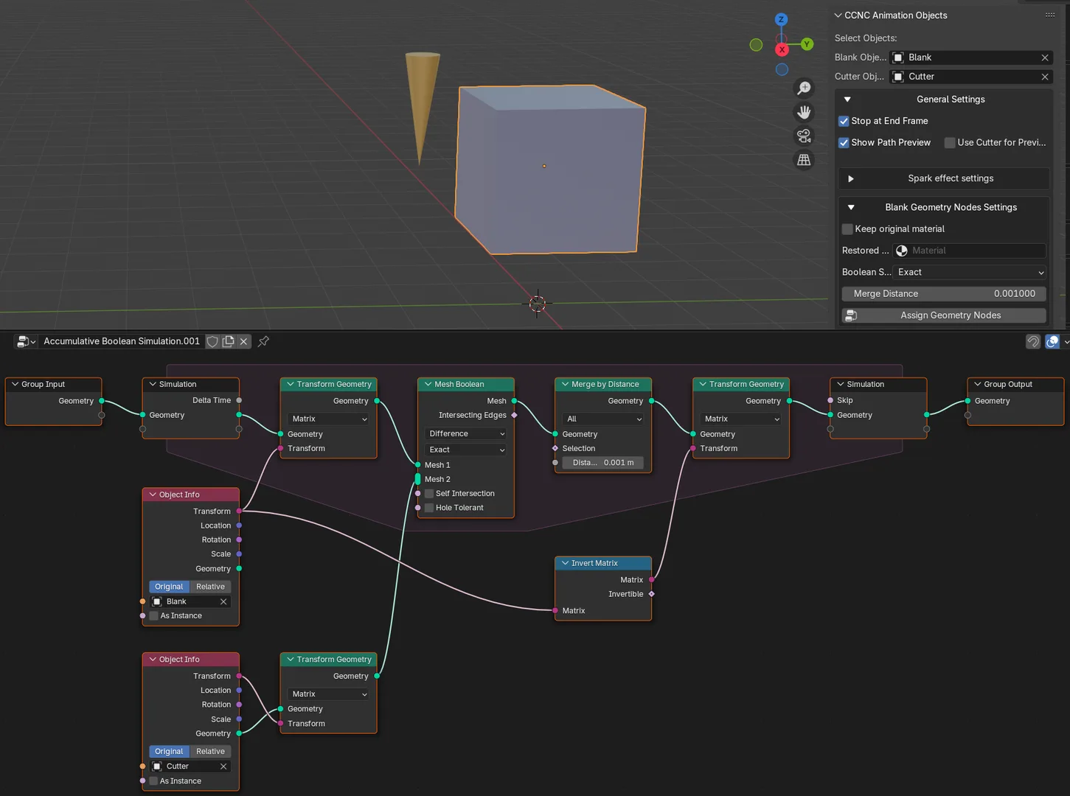Screen dimensions: 1070x796
Task: Toggle the overlay icon in node editor header
Action: pyautogui.click(x=1052, y=341)
